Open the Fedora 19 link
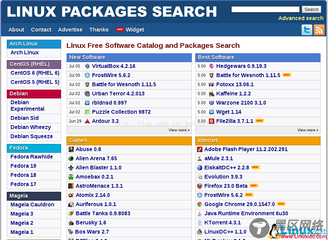Image resolution: width=328 pixels, height=240 pixels. [23, 166]
